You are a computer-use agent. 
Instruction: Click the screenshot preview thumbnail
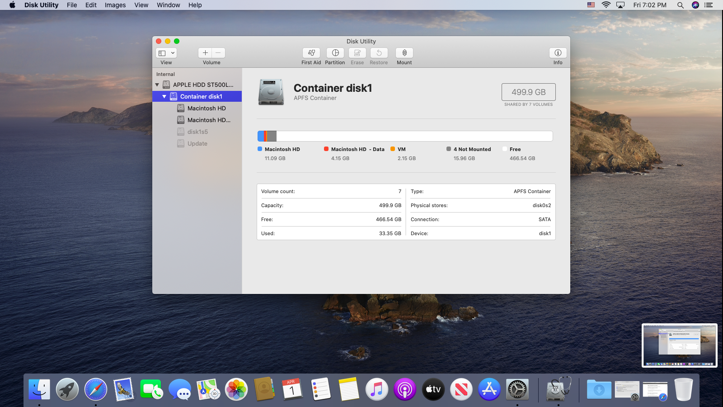680,345
